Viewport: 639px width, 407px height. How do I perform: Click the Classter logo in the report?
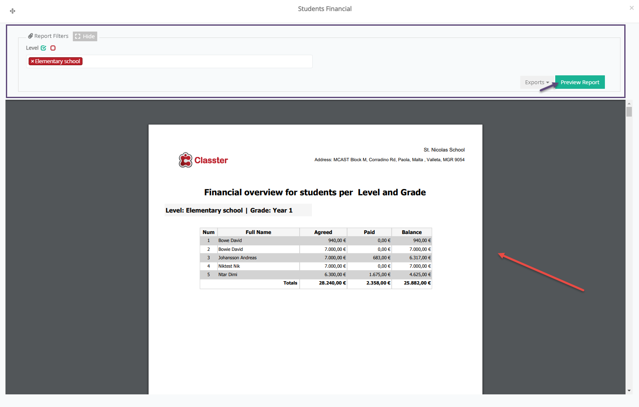click(203, 160)
